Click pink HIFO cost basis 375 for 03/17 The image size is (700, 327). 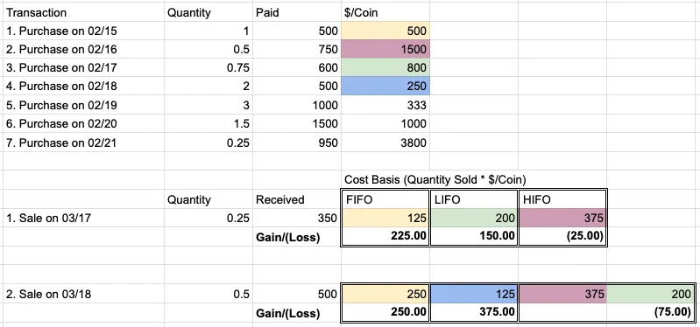click(x=562, y=219)
